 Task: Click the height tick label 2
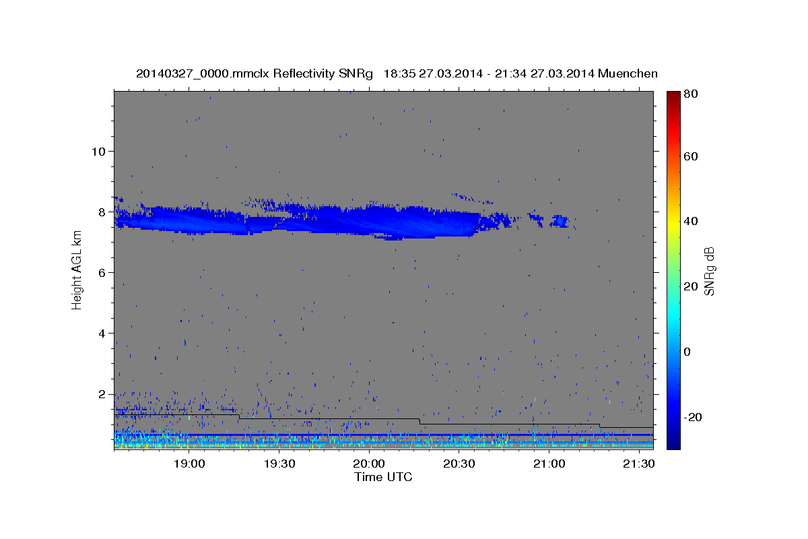(102, 393)
